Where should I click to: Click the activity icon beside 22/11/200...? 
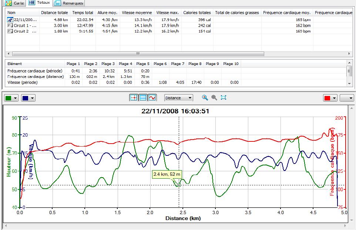click(x=10, y=20)
